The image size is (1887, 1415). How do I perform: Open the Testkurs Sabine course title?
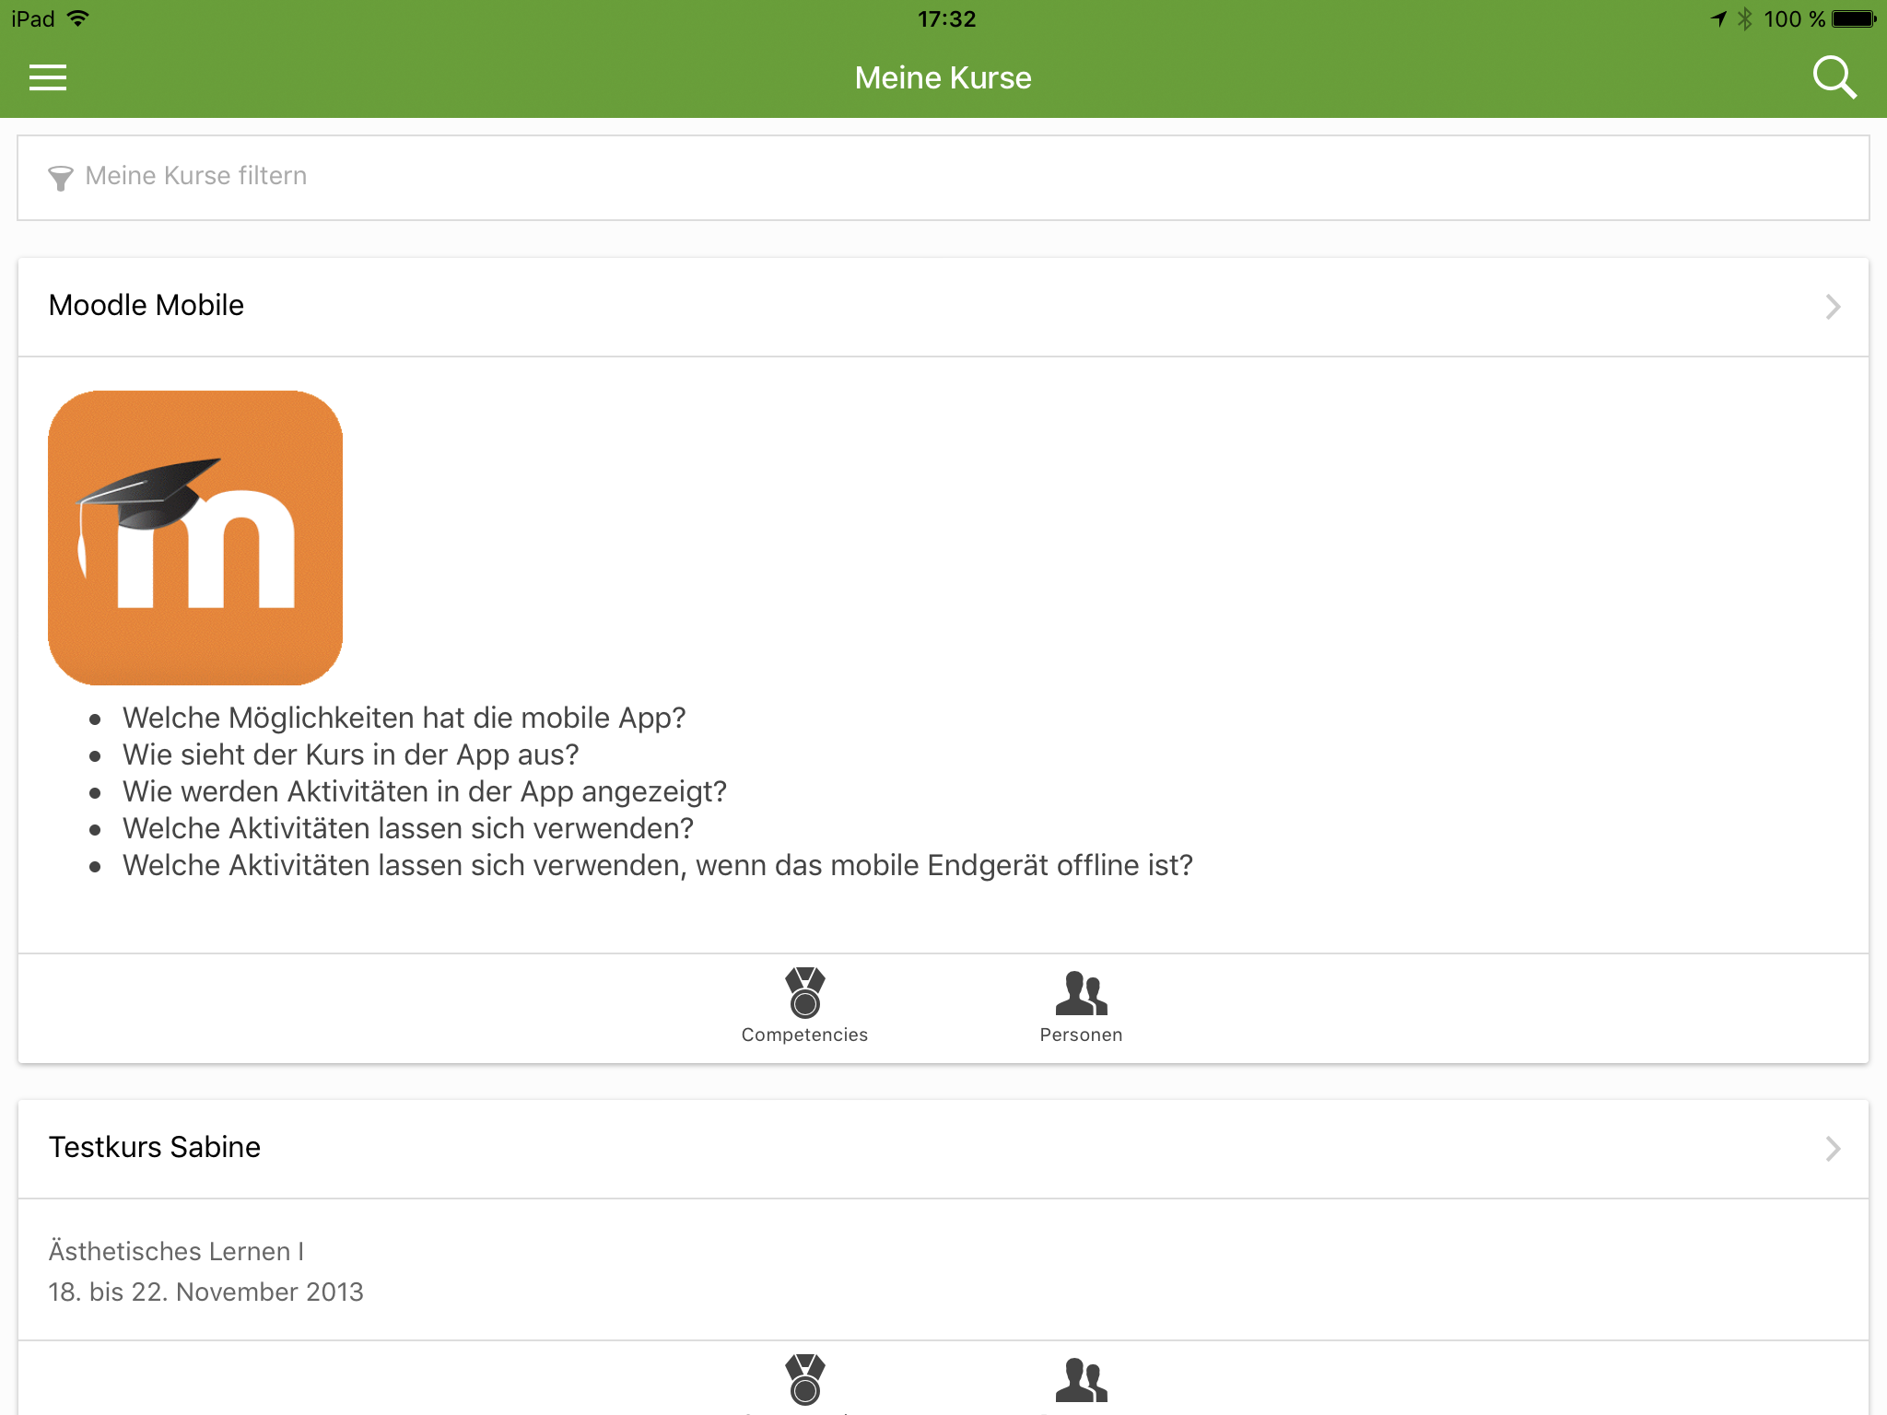[x=155, y=1147]
